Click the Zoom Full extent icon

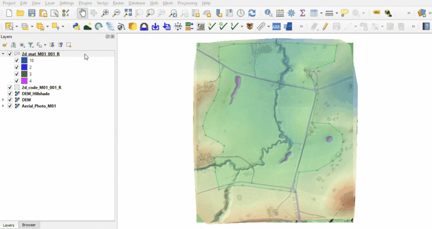click(x=128, y=12)
